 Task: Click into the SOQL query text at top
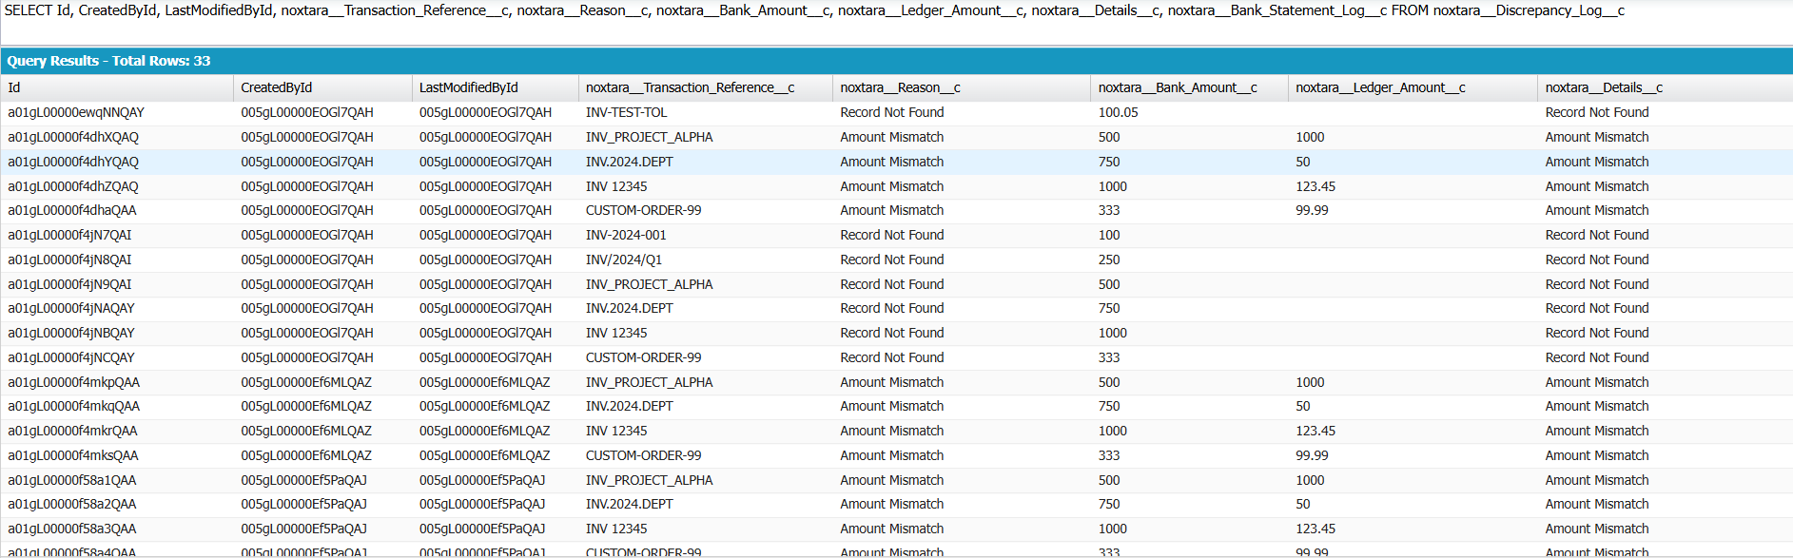(814, 10)
